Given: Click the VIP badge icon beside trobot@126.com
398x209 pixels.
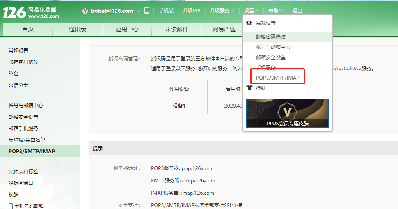Looking at the screenshot, I should pos(85,11).
